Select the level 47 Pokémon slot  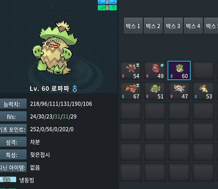pyautogui.click(x=179, y=91)
